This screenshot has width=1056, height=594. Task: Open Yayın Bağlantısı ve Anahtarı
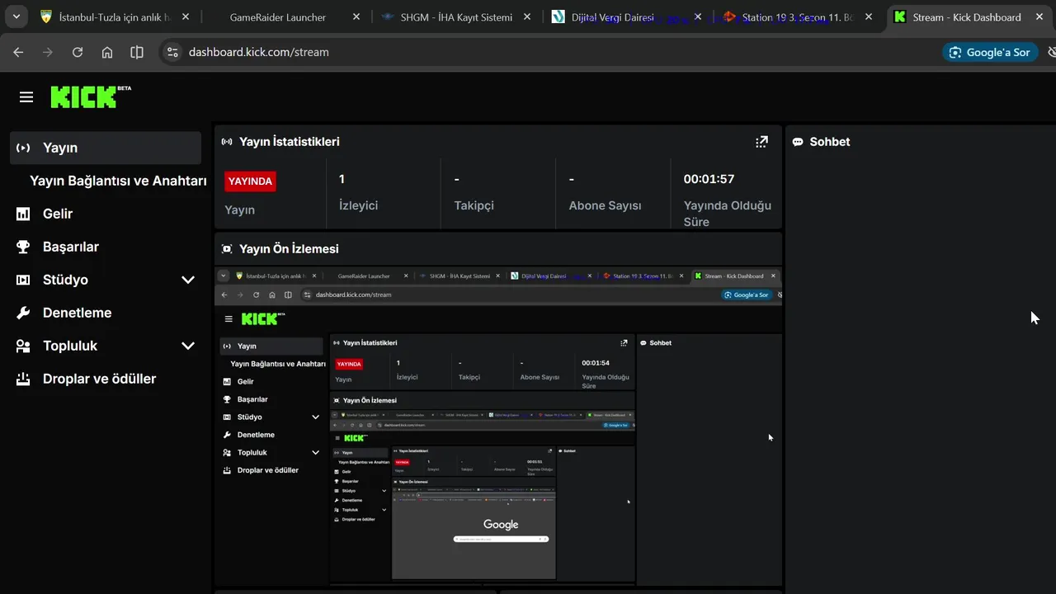point(118,181)
